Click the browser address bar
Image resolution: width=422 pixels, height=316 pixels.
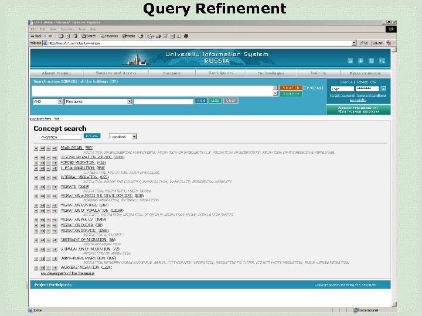pyautogui.click(x=199, y=43)
